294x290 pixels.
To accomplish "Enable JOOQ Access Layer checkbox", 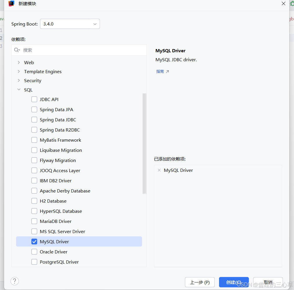I will coord(34,170).
